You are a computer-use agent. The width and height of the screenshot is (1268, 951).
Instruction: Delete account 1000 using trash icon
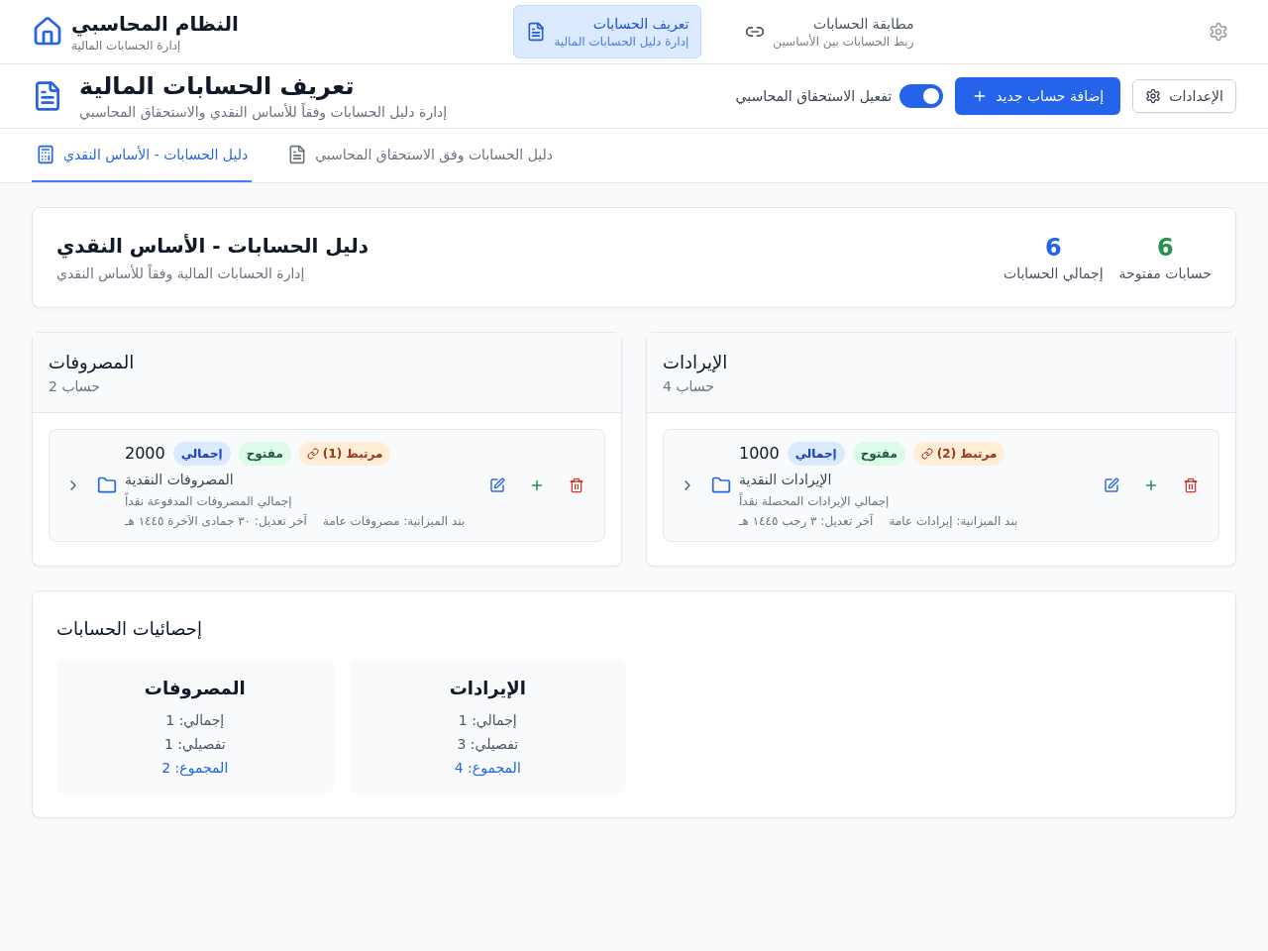(x=1191, y=485)
